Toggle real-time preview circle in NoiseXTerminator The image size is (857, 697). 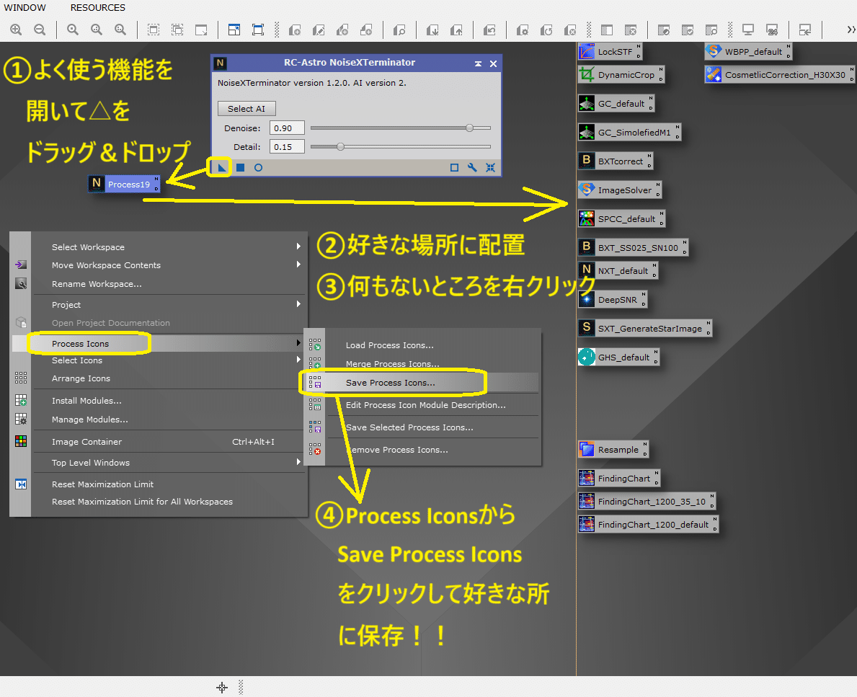258,167
